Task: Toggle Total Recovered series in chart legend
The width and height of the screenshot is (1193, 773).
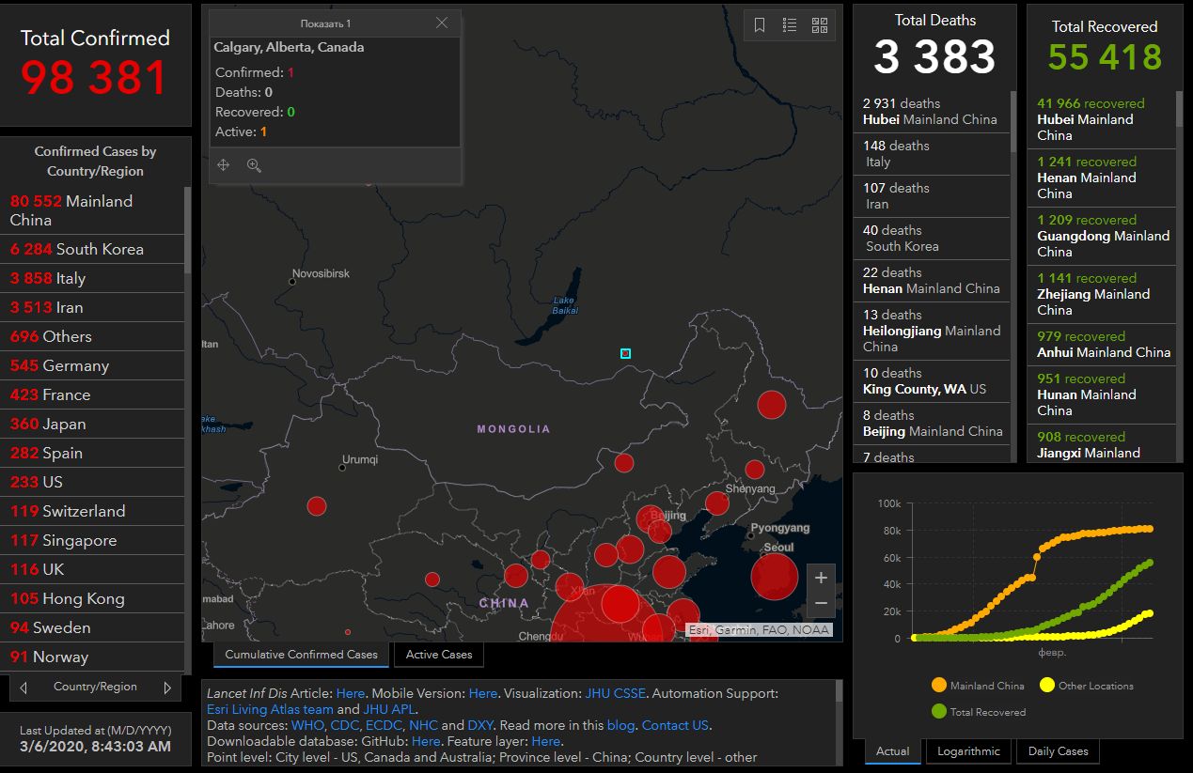Action: (979, 712)
